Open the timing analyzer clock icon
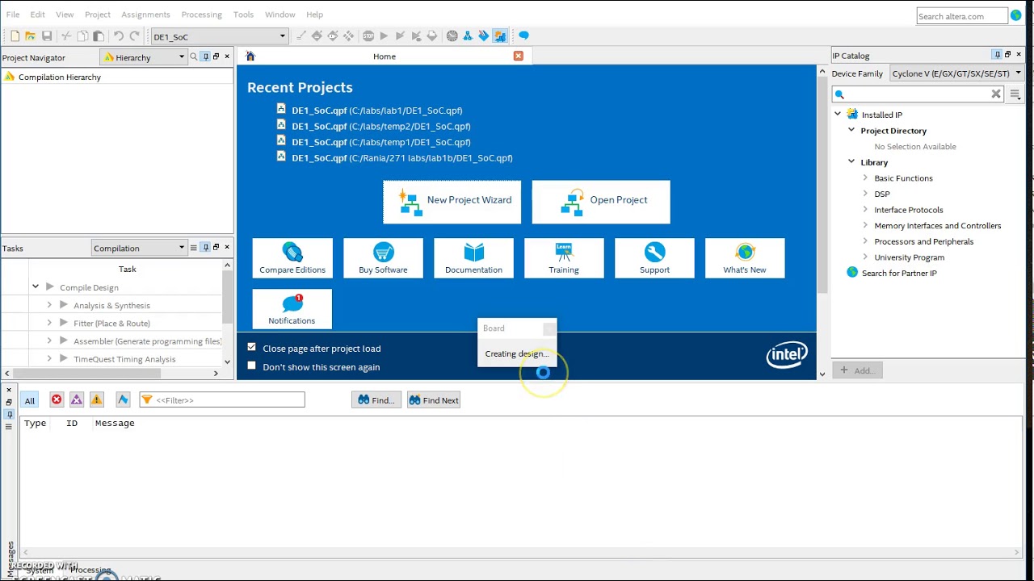Screen dimensions: 1034x581 [452, 36]
